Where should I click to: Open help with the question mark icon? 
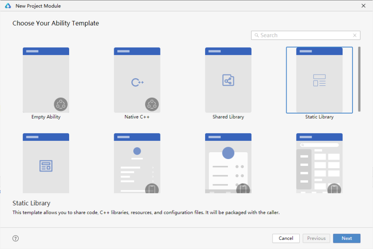click(x=15, y=238)
